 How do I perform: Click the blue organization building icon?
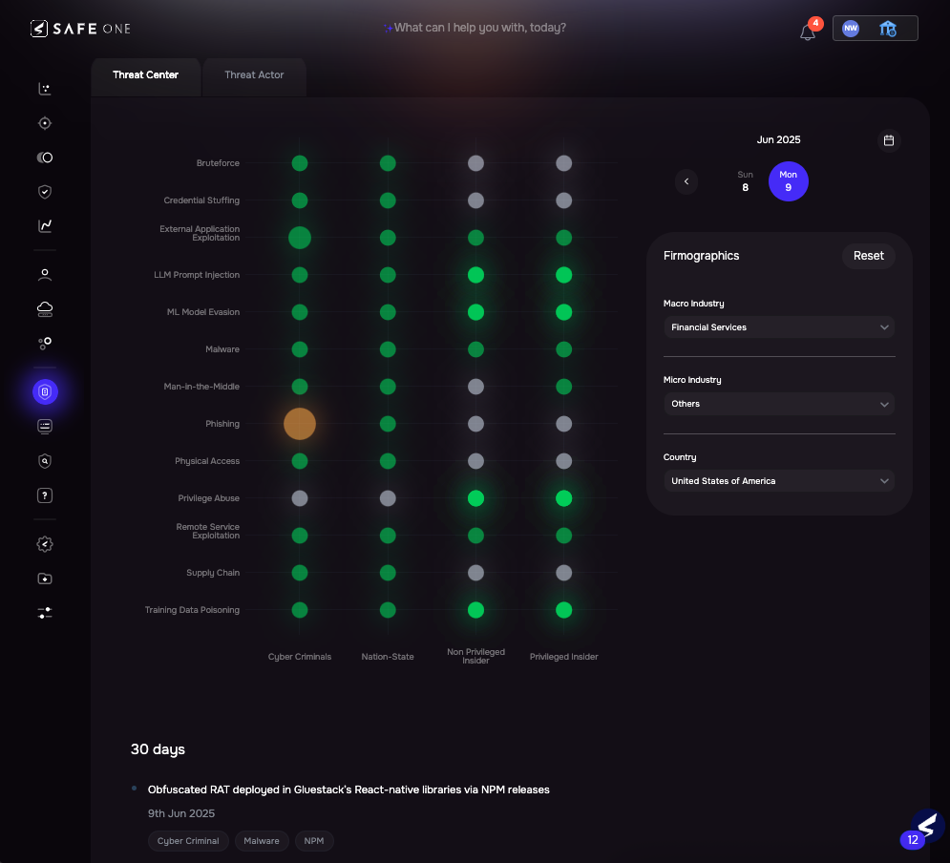(x=888, y=29)
